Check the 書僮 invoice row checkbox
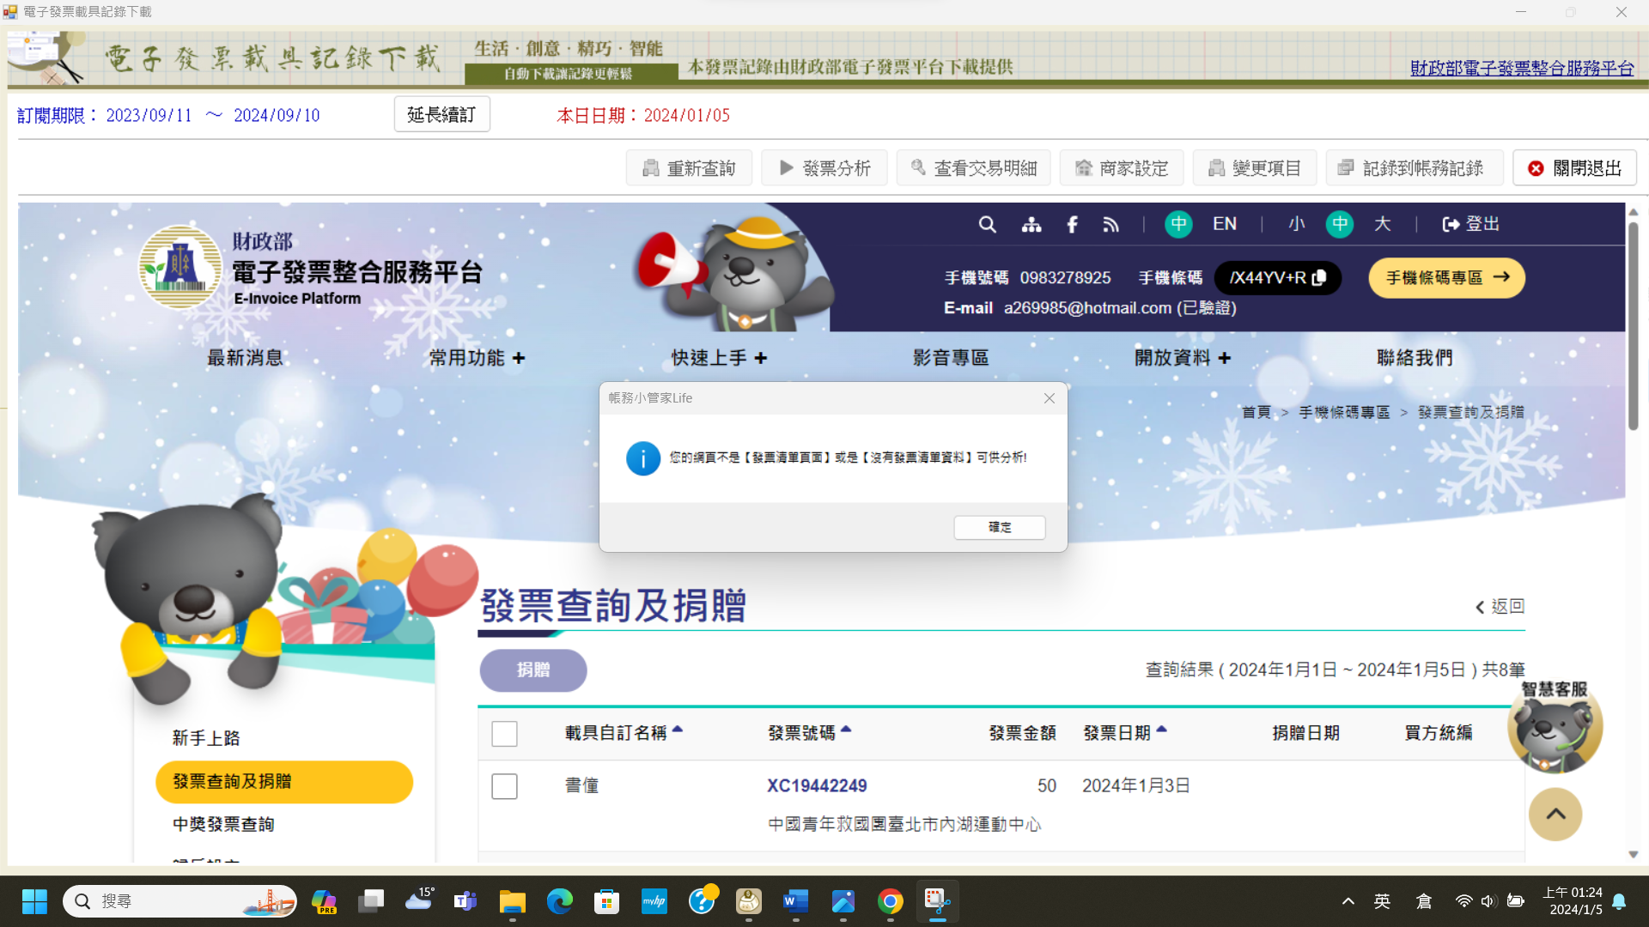 coord(505,785)
